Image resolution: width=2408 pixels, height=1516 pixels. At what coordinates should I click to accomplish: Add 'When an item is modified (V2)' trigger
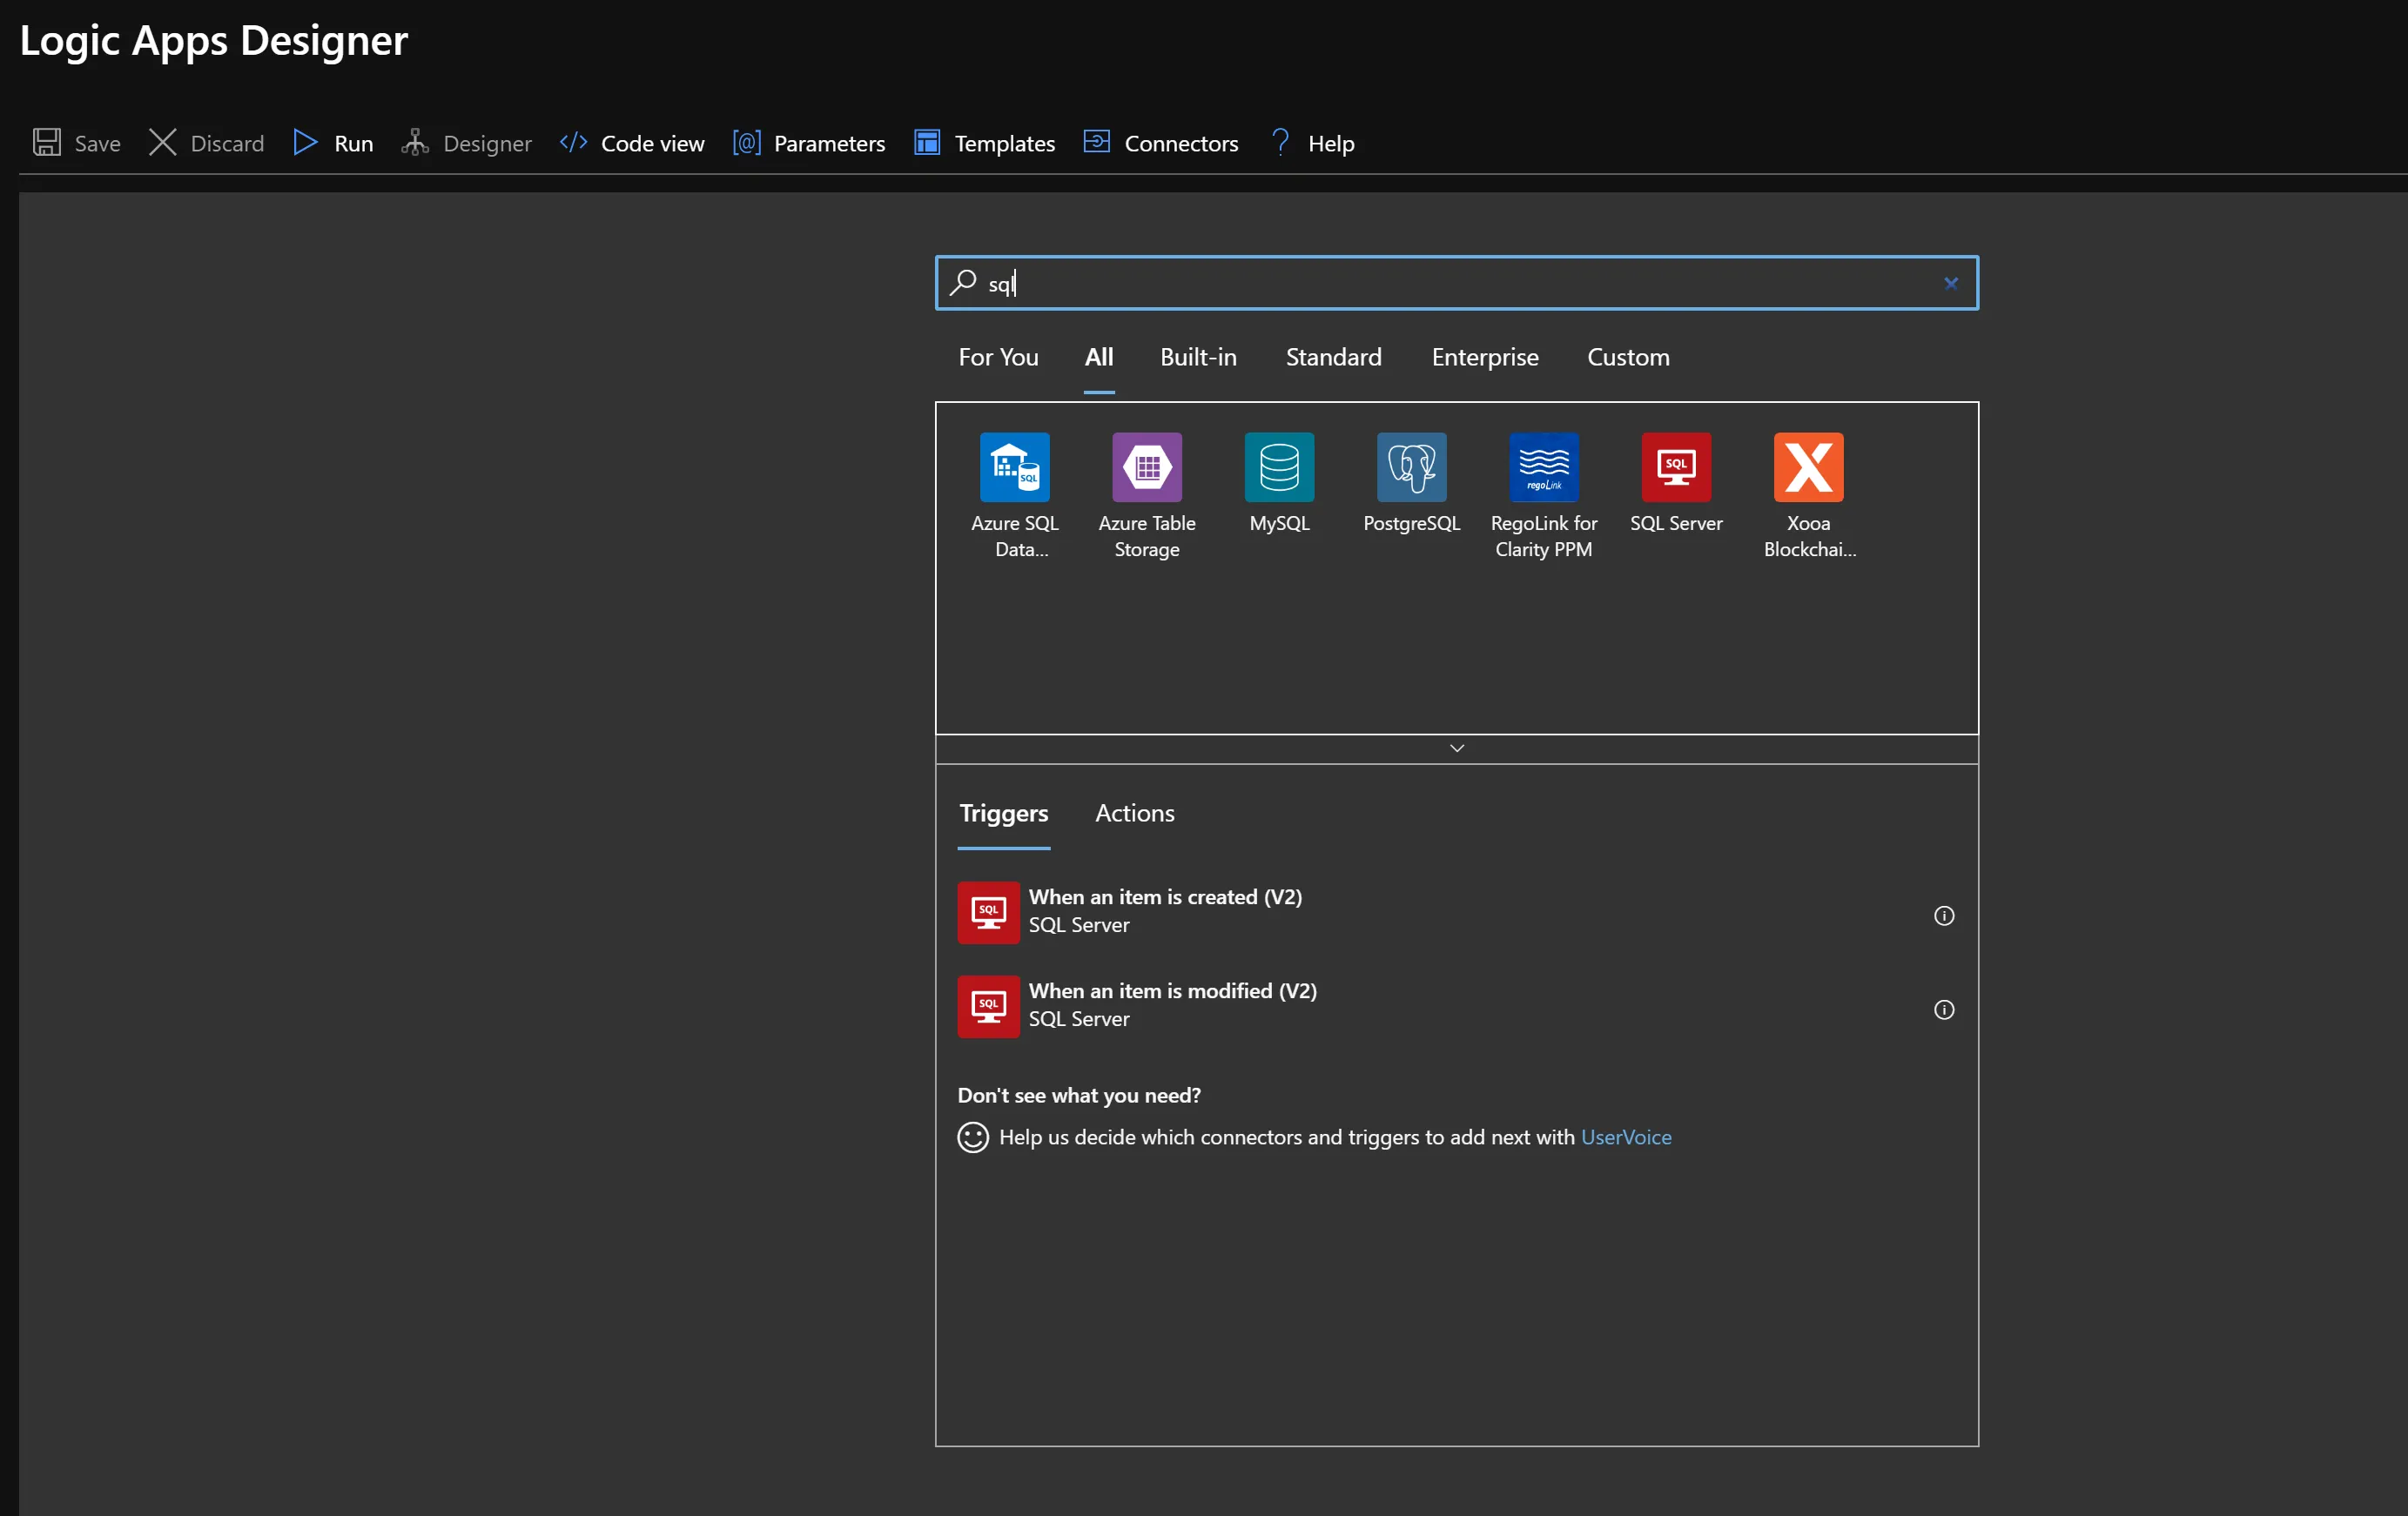point(1172,1004)
